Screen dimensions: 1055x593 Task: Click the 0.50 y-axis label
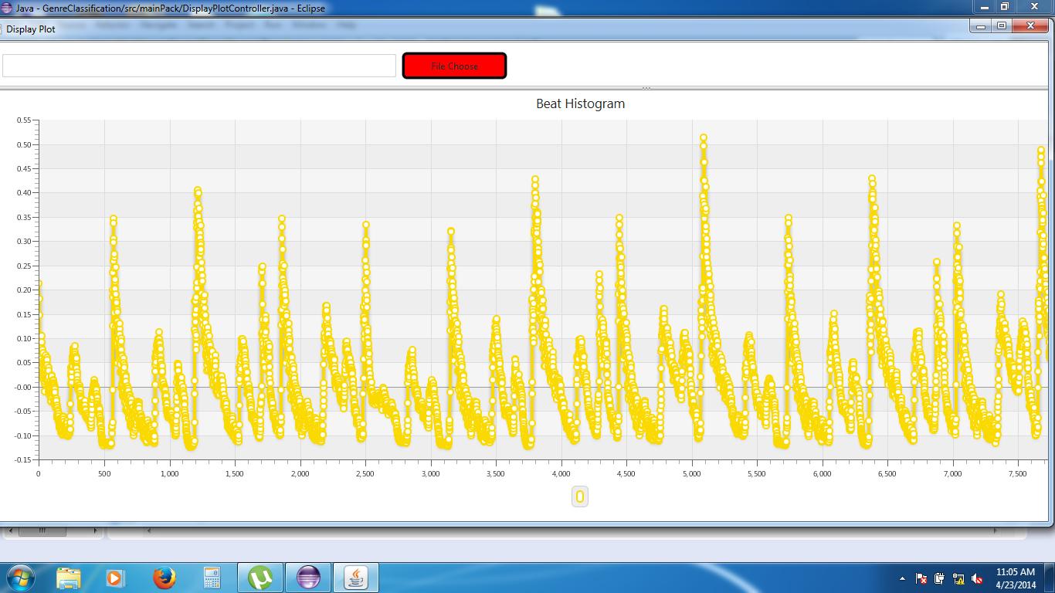pos(24,144)
